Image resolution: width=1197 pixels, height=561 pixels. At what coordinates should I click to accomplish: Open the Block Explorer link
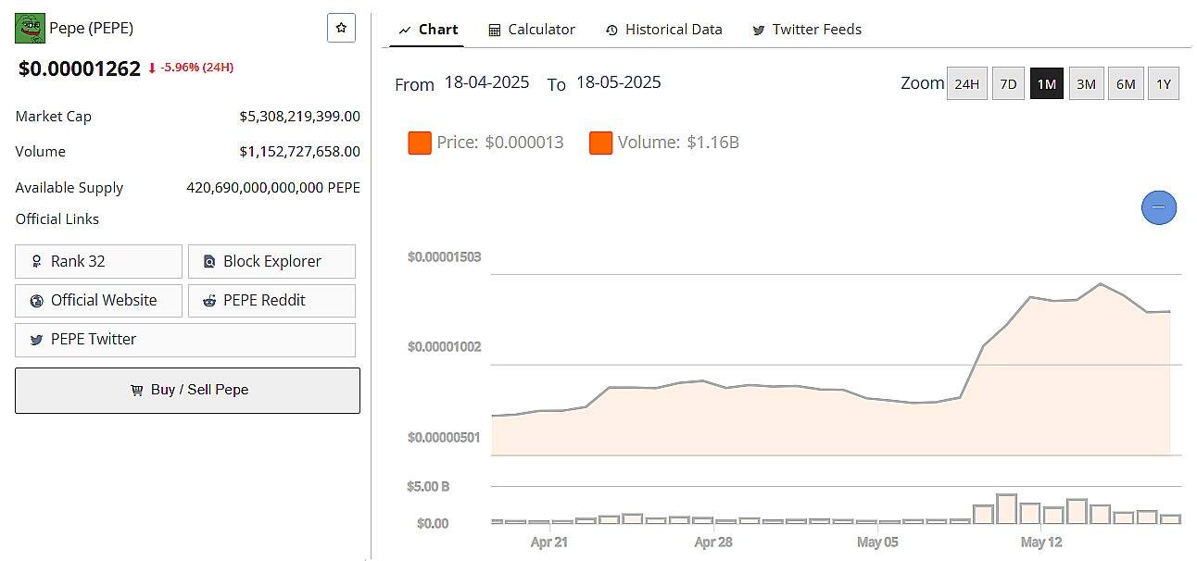point(271,262)
